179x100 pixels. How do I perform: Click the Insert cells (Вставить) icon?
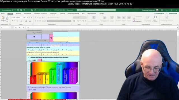pos(119,17)
